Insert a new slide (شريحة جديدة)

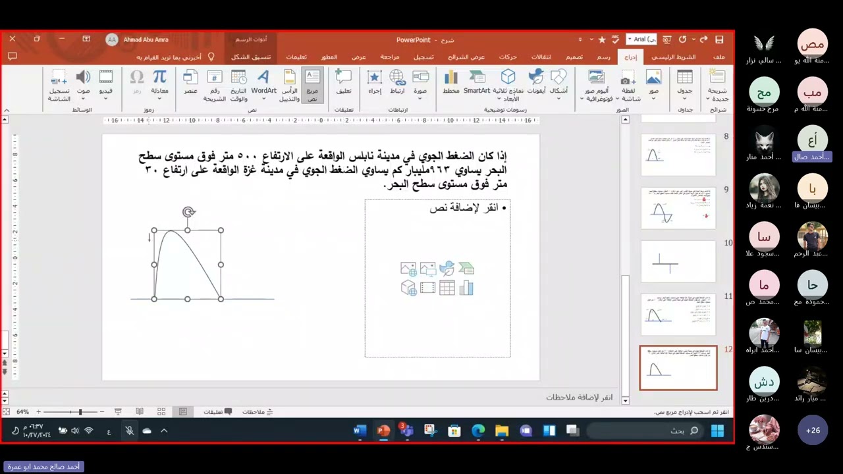(x=717, y=86)
